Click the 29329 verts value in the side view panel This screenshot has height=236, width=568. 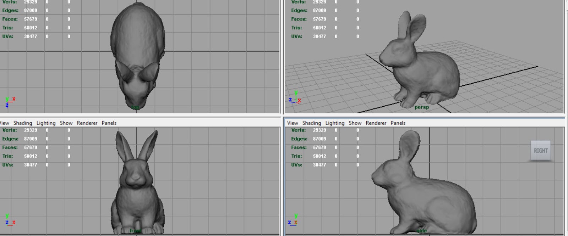319,130
